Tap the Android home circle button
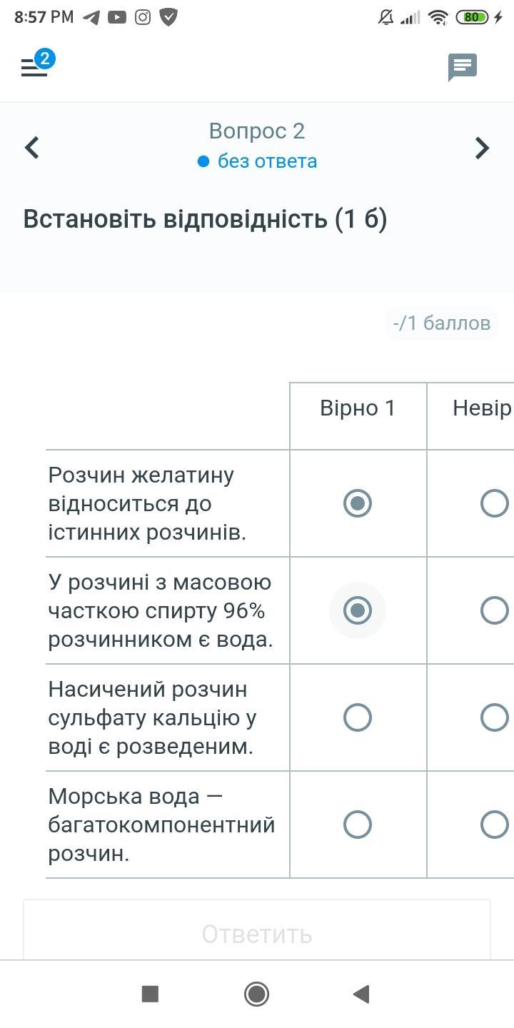 tap(256, 994)
